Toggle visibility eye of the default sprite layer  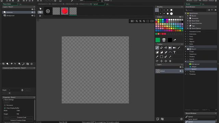(x=180, y=71)
